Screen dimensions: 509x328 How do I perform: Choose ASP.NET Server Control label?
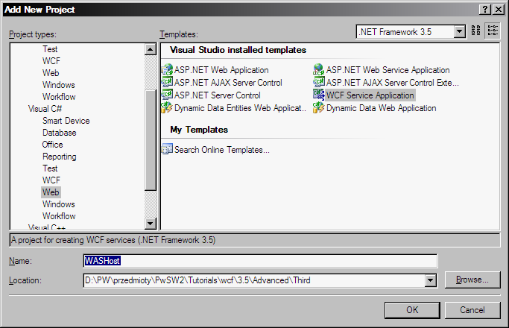(x=218, y=95)
